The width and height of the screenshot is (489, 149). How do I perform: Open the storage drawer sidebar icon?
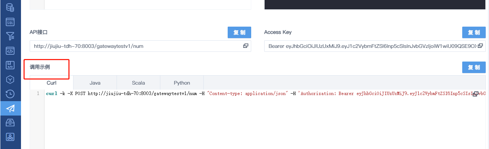point(10,123)
